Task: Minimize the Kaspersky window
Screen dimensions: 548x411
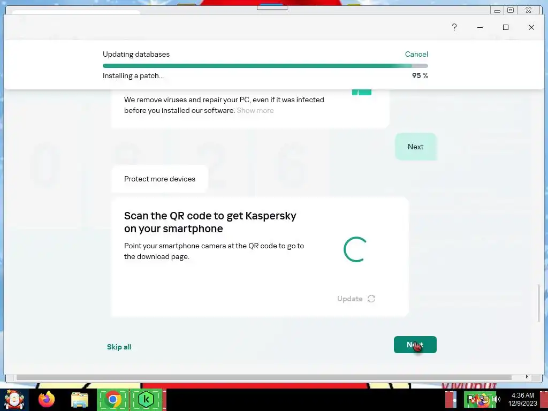Action: point(480,27)
